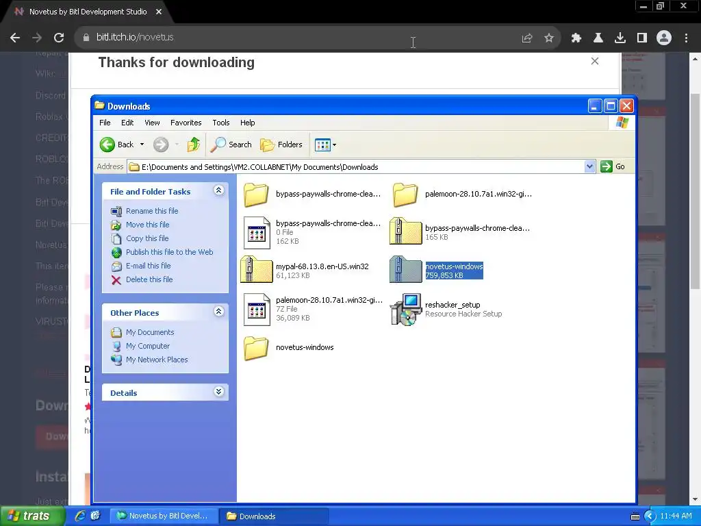Click E-mail this file

coord(149,266)
